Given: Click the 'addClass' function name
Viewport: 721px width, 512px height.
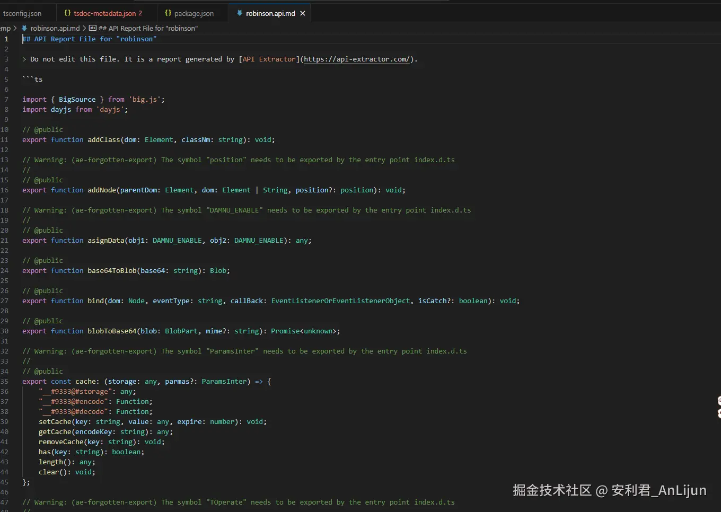Looking at the screenshot, I should coord(104,140).
